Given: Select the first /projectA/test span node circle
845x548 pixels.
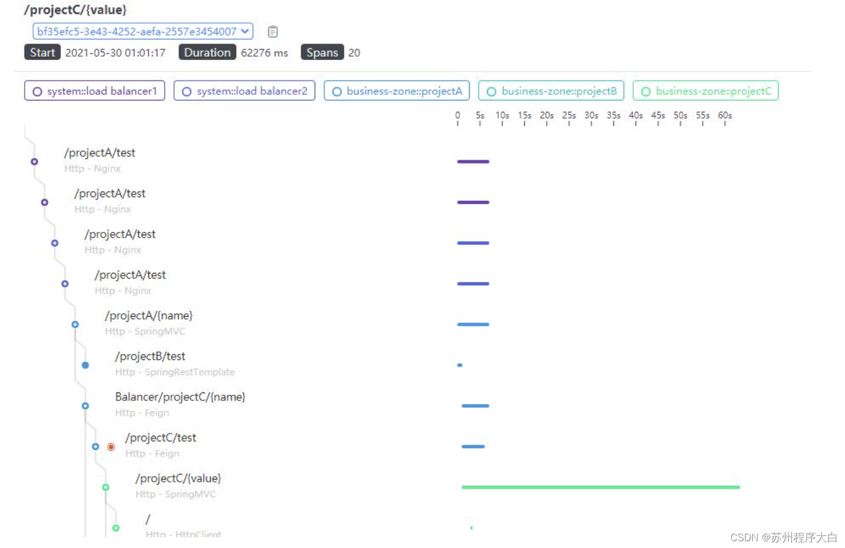Looking at the screenshot, I should (x=34, y=162).
